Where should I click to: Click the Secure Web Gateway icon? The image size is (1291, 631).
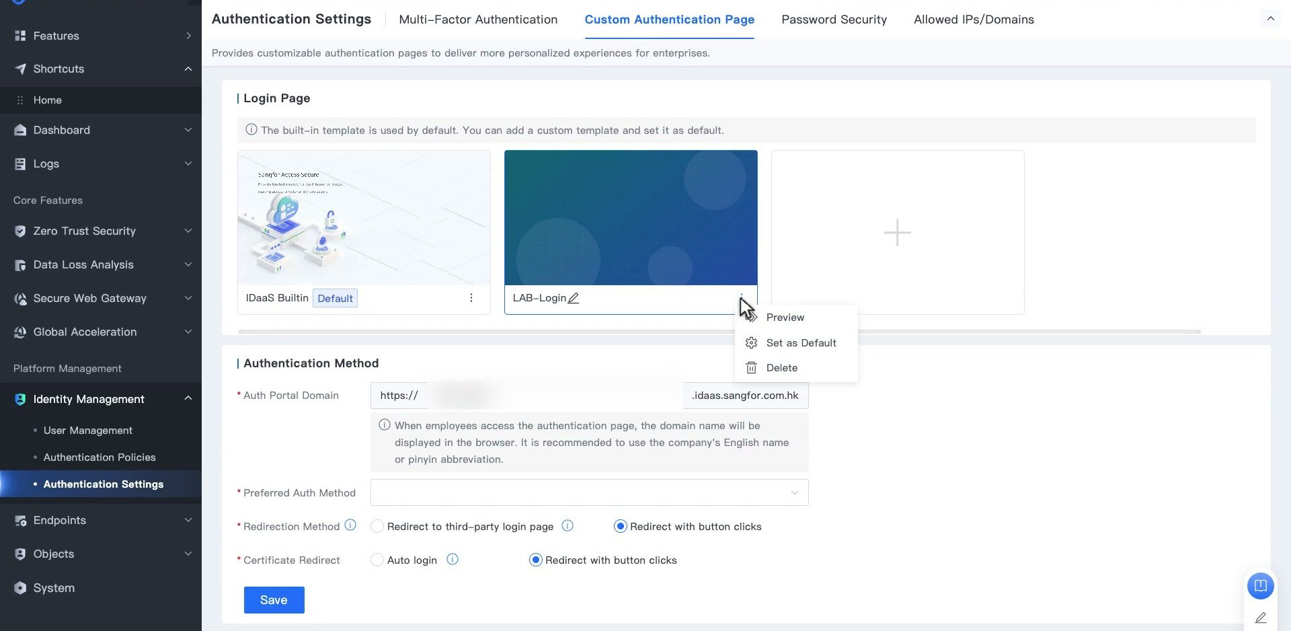click(20, 298)
